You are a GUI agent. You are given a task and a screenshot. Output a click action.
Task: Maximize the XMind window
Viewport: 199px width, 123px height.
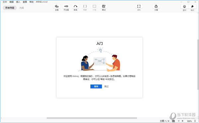click(188, 2)
